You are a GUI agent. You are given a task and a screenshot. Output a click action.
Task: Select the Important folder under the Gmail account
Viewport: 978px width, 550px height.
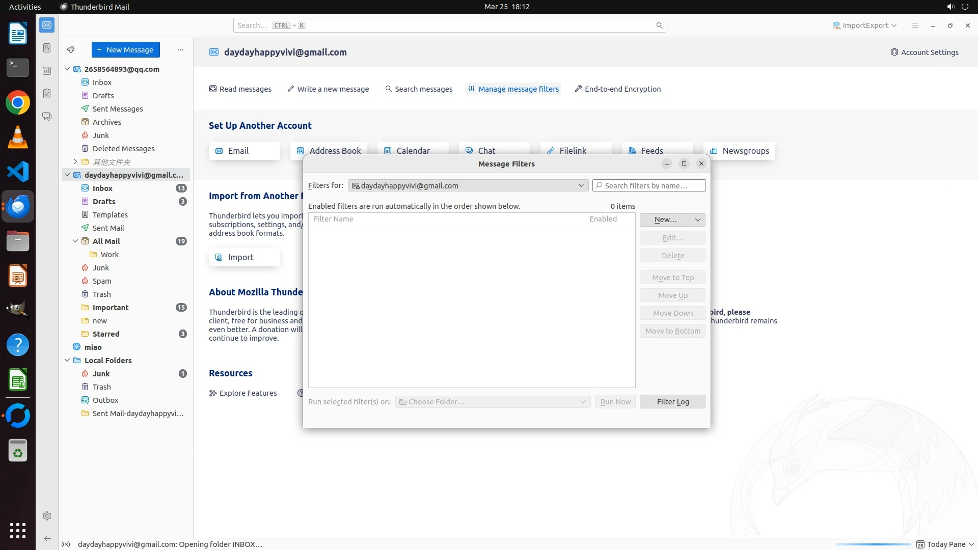111,308
